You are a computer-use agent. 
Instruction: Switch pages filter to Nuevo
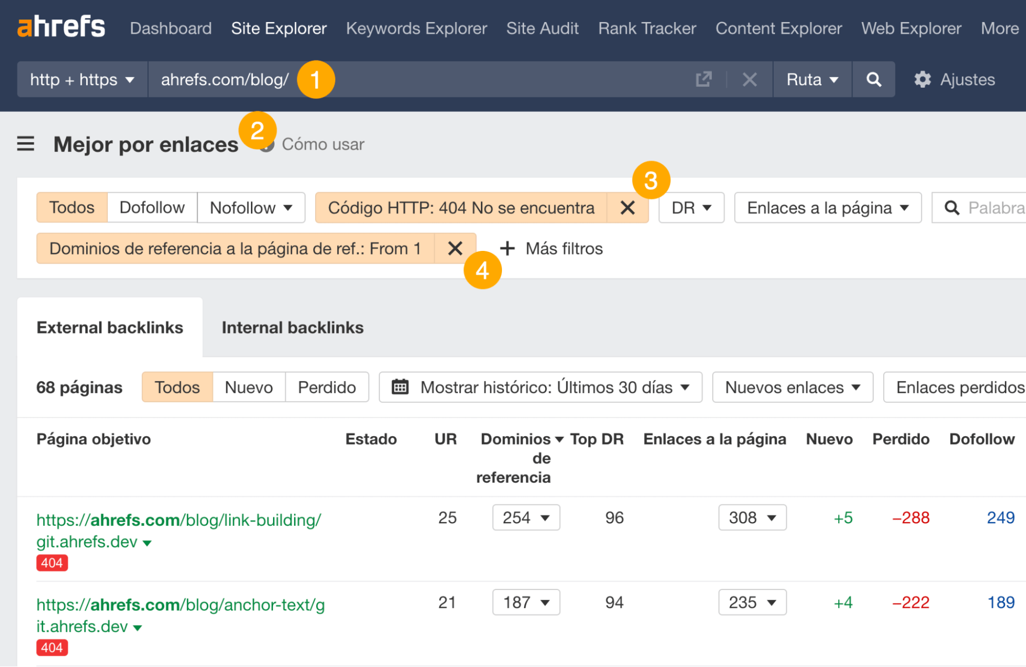pos(248,387)
